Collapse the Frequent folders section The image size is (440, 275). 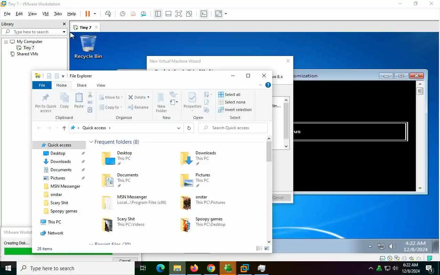pos(91,142)
